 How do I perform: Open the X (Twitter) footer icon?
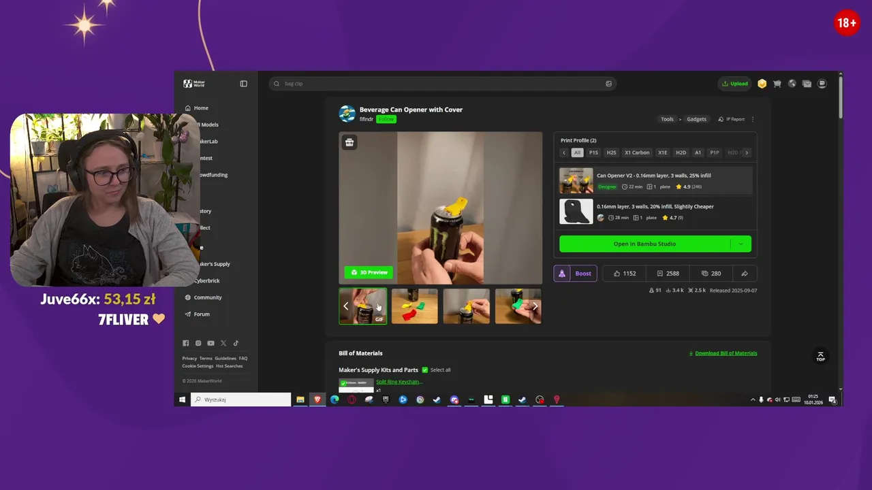pyautogui.click(x=223, y=343)
